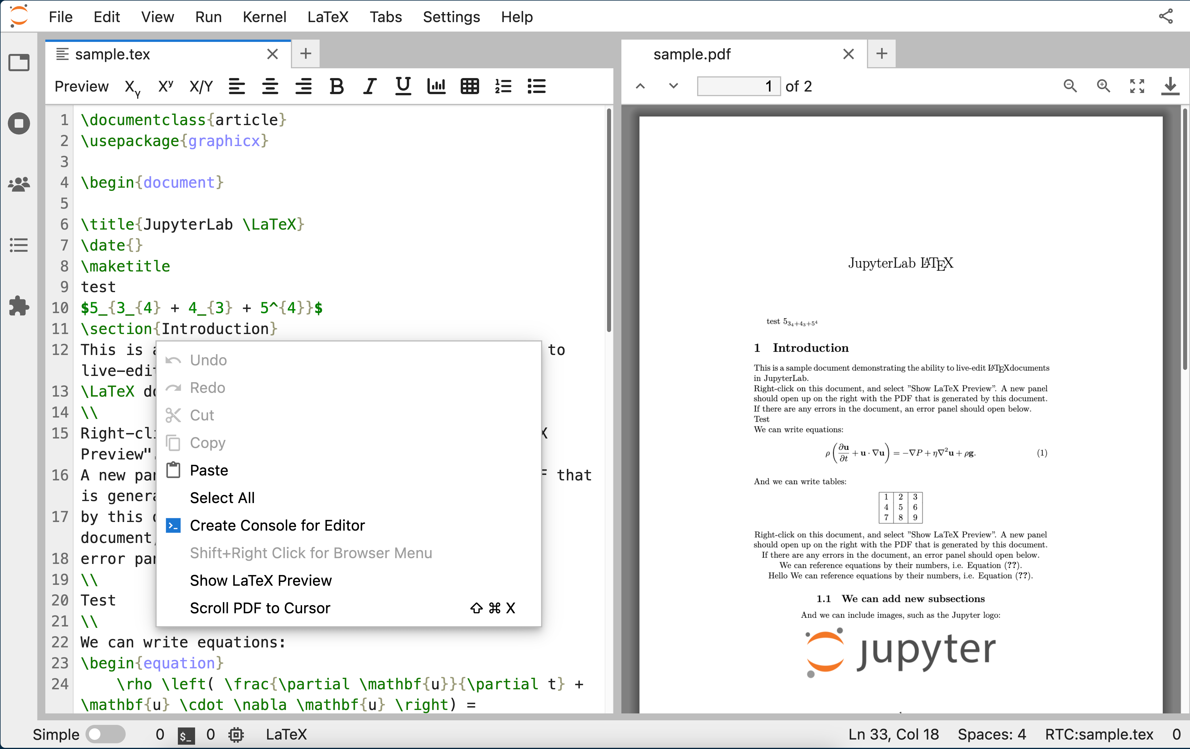
Task: Select Show LaTeX Preview from the context menu
Action: point(261,581)
